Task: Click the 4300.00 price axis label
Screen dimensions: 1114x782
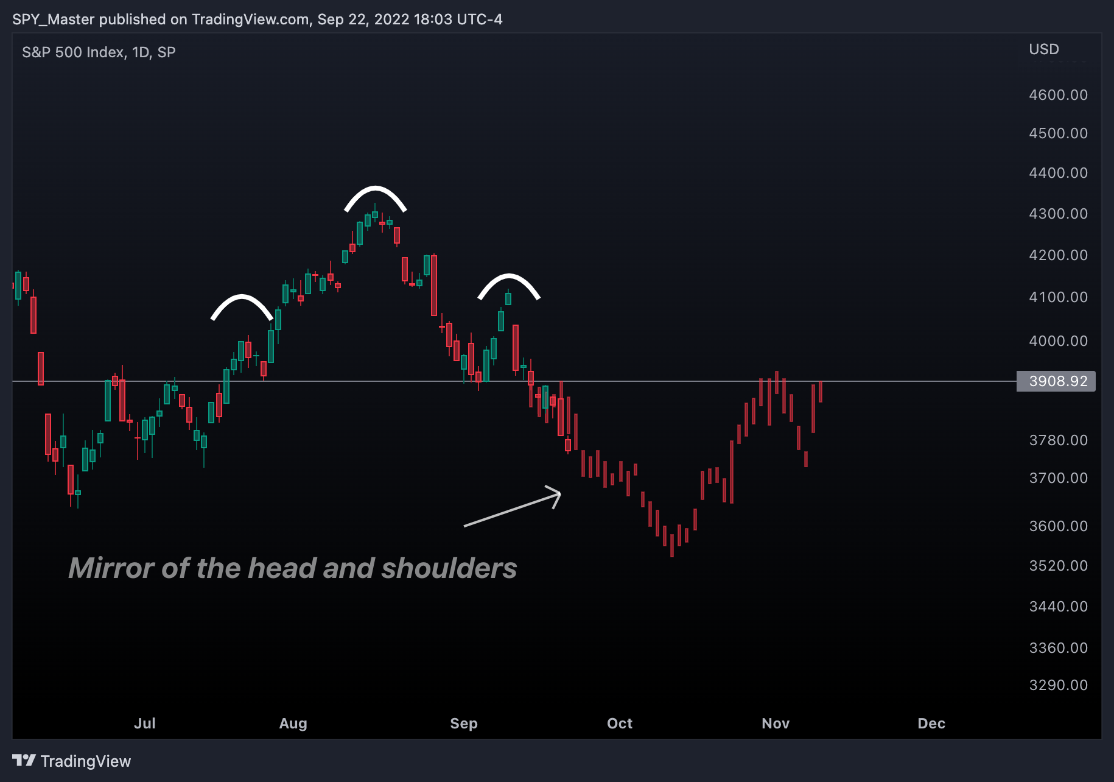Action: [1058, 214]
